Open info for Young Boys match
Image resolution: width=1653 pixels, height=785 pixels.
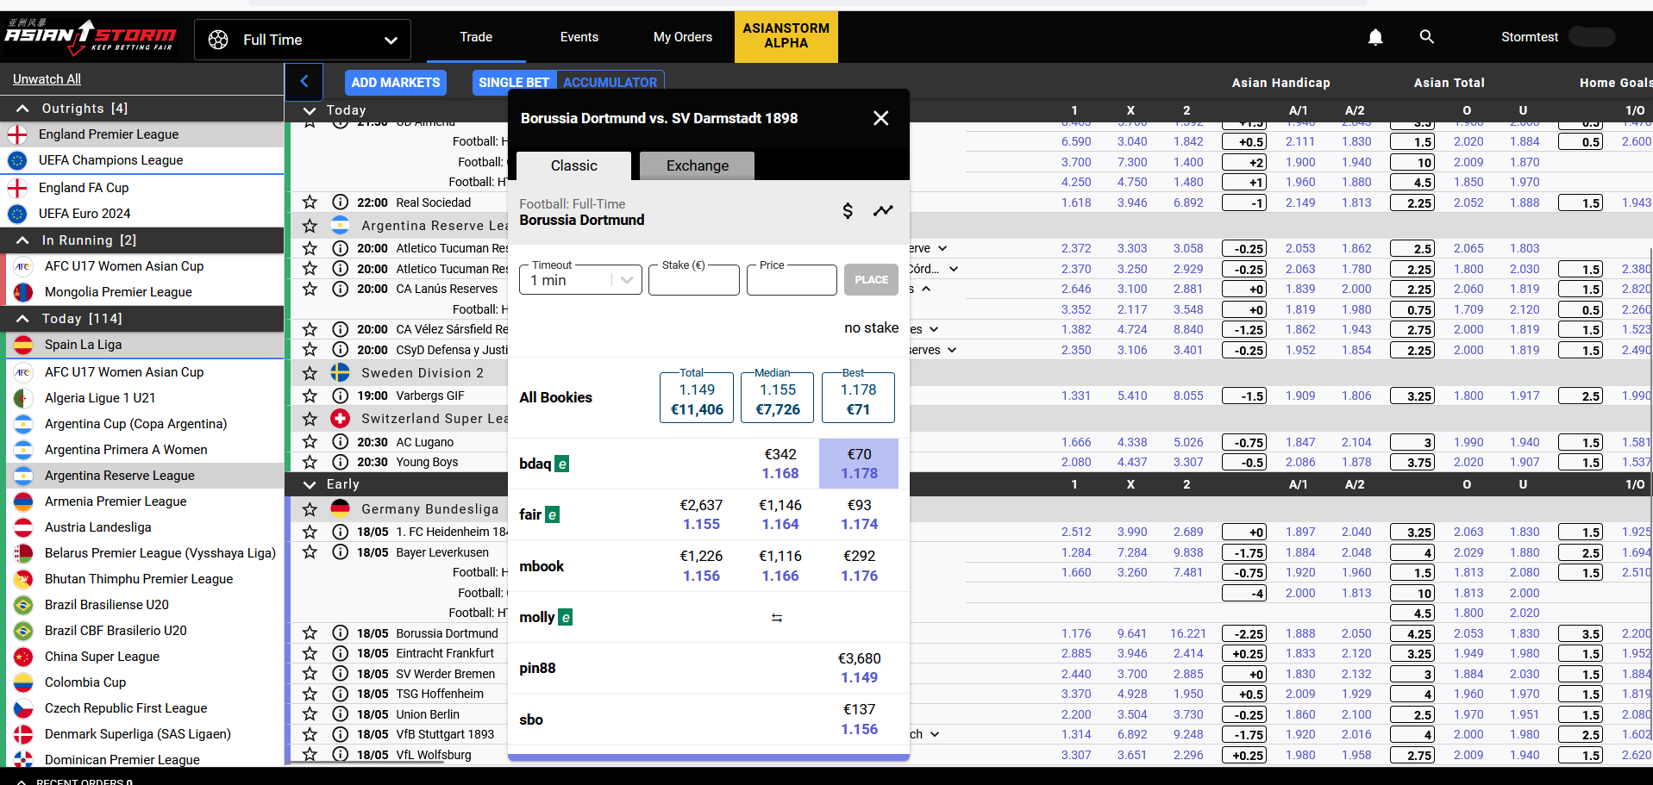pos(341,462)
